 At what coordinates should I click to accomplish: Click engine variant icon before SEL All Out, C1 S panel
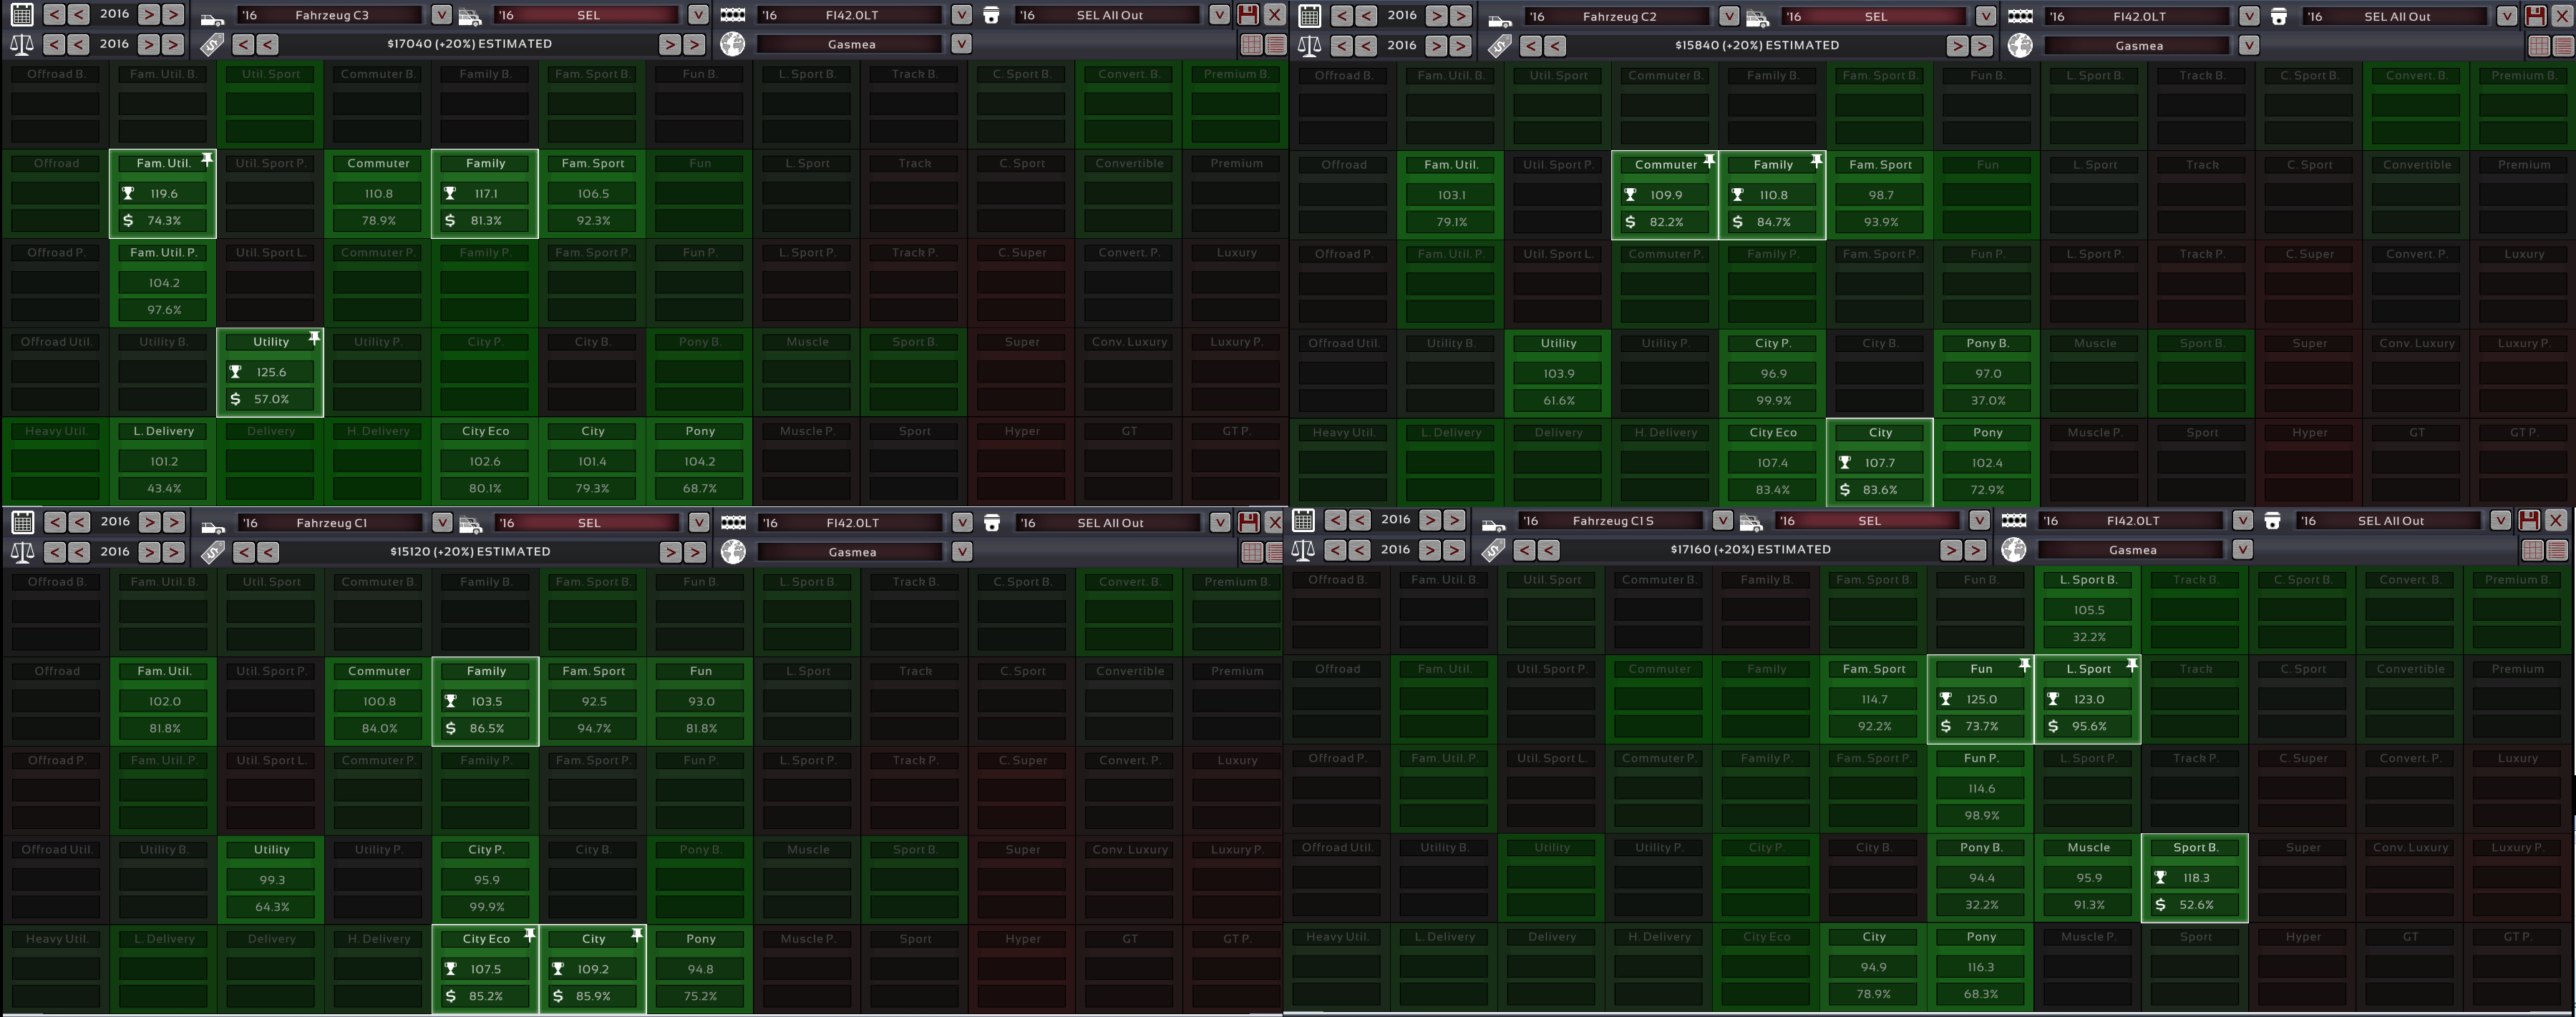(2272, 521)
